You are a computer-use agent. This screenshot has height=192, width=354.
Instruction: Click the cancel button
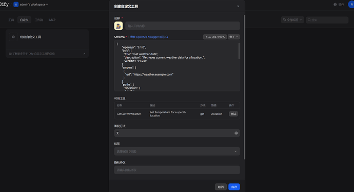click(x=221, y=187)
